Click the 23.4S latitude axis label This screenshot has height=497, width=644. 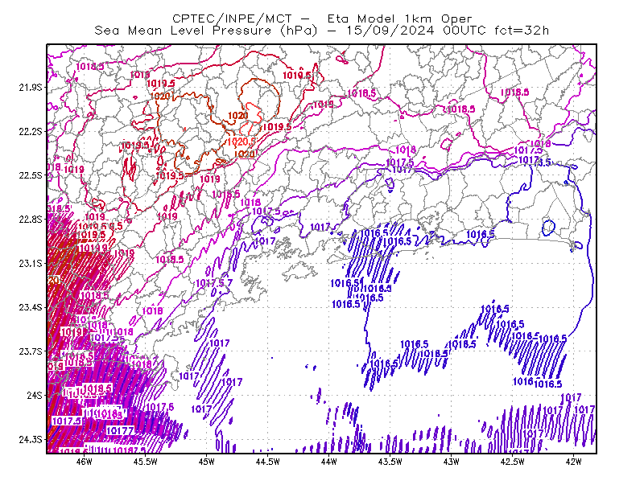point(31,307)
